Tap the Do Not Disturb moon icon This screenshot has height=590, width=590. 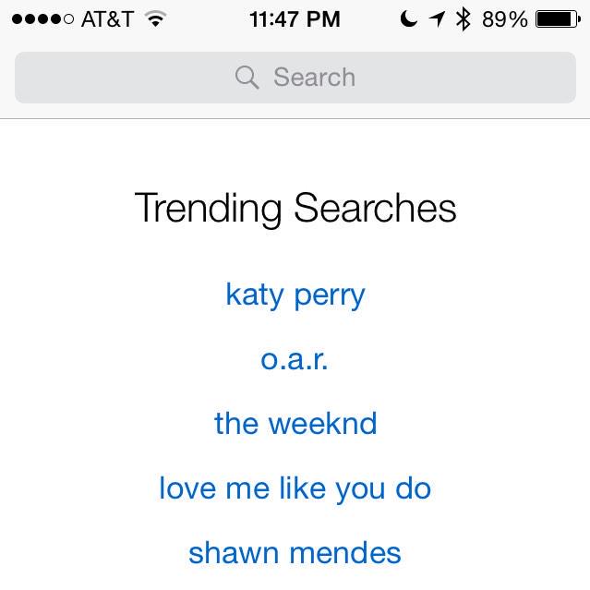coord(408,18)
